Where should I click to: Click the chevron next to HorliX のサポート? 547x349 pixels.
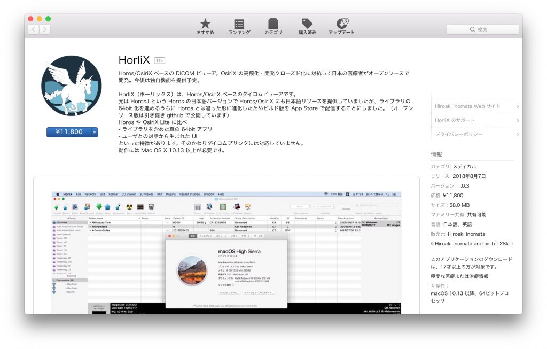click(x=518, y=120)
